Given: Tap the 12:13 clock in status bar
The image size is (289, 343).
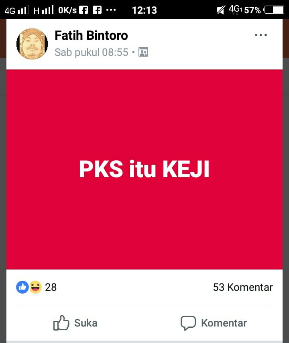Looking at the screenshot, I should tap(144, 10).
